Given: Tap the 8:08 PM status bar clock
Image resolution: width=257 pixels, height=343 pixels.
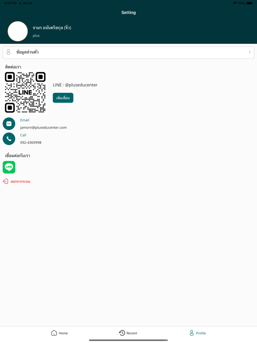Looking at the screenshot, I should coord(10,3).
